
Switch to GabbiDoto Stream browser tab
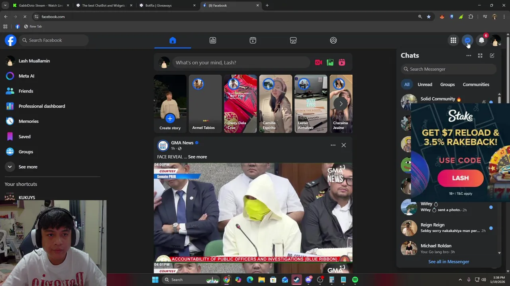tap(41, 5)
